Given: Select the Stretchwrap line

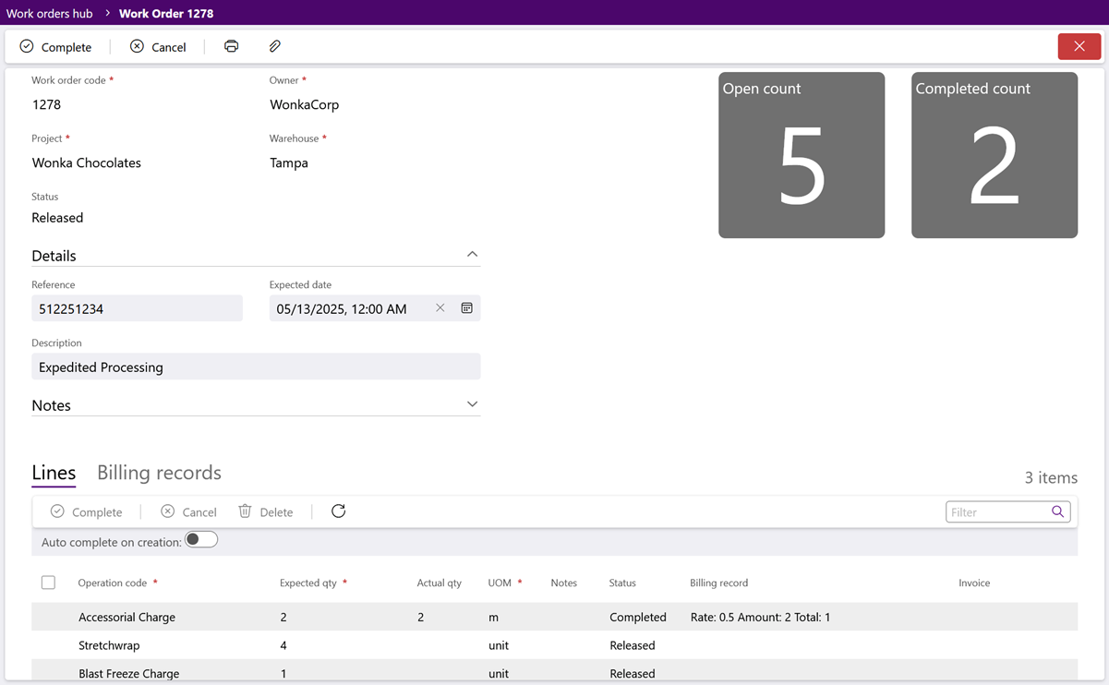Looking at the screenshot, I should pos(554,645).
